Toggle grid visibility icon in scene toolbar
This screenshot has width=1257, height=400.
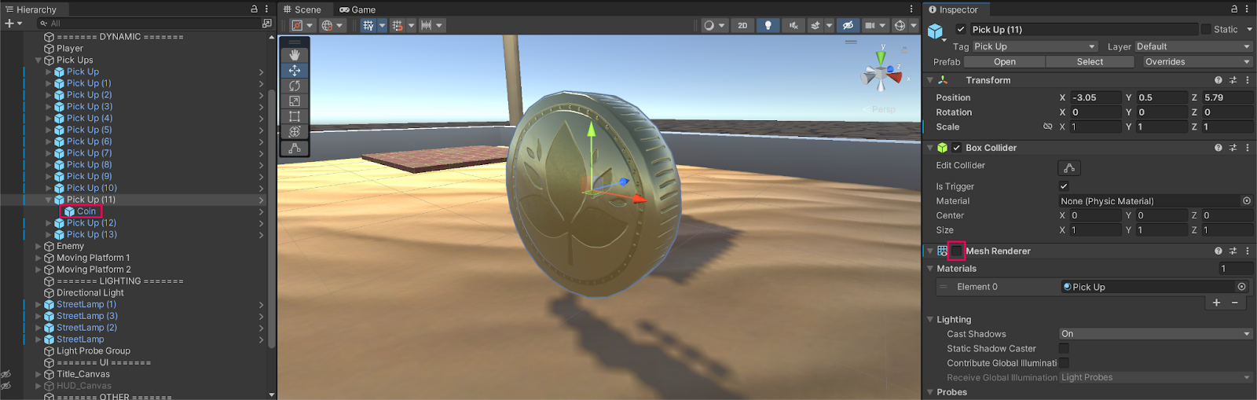[368, 25]
